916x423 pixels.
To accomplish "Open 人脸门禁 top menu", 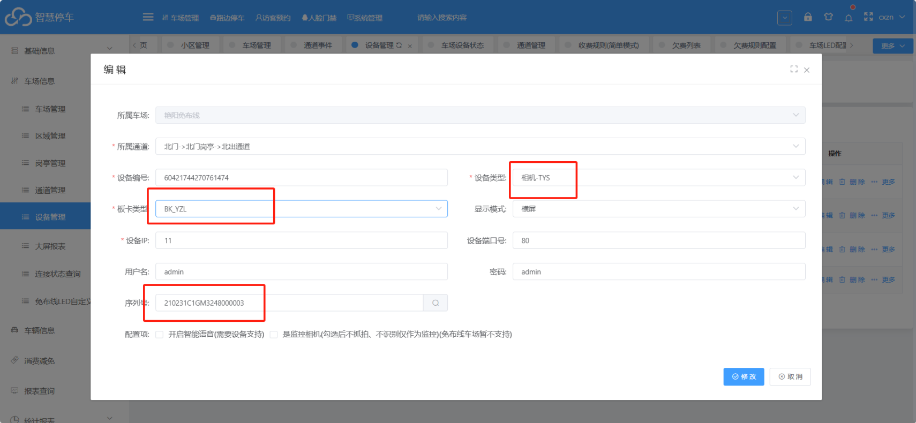I will click(x=319, y=18).
